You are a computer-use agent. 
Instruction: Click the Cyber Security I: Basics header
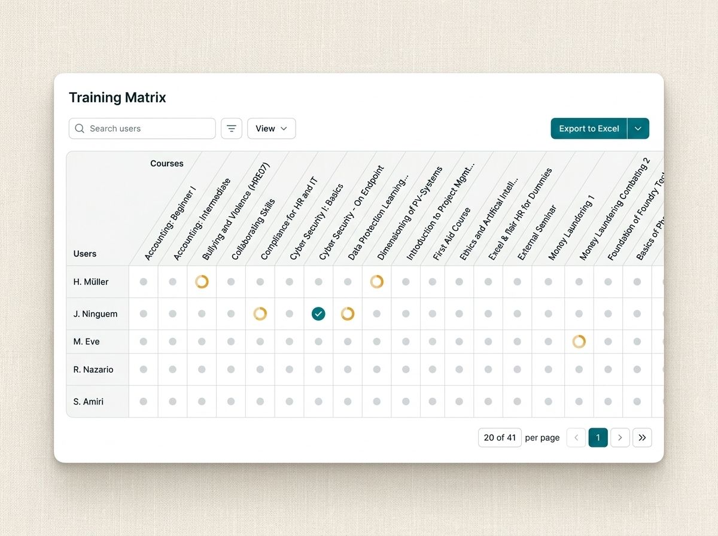pyautogui.click(x=317, y=221)
